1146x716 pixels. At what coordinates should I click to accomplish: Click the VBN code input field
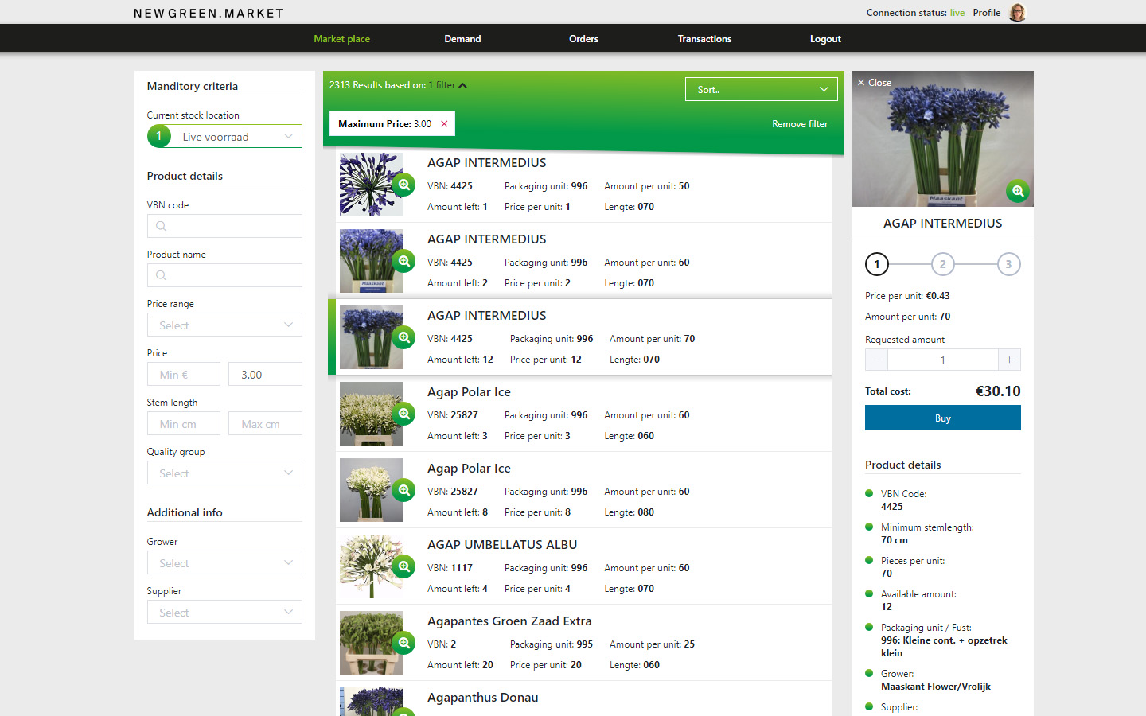tap(224, 226)
